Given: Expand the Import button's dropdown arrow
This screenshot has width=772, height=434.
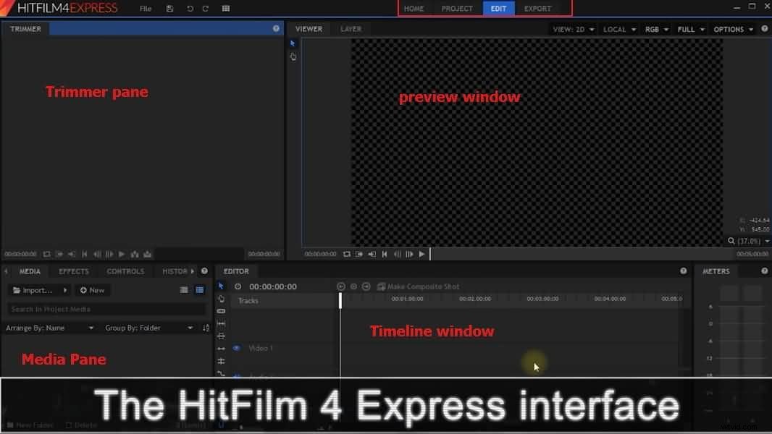Looking at the screenshot, I should [65, 290].
